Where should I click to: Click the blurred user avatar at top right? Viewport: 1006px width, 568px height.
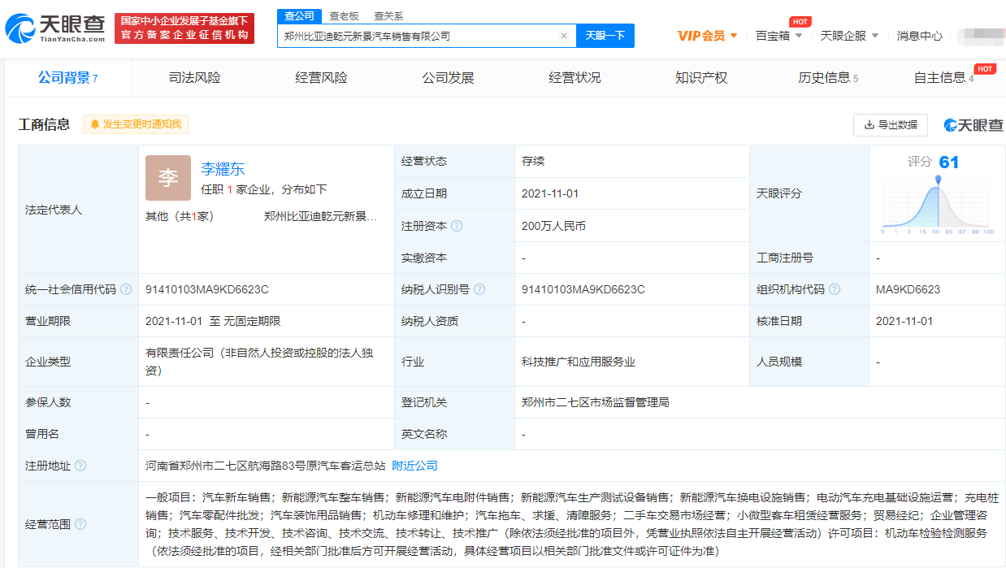(981, 36)
